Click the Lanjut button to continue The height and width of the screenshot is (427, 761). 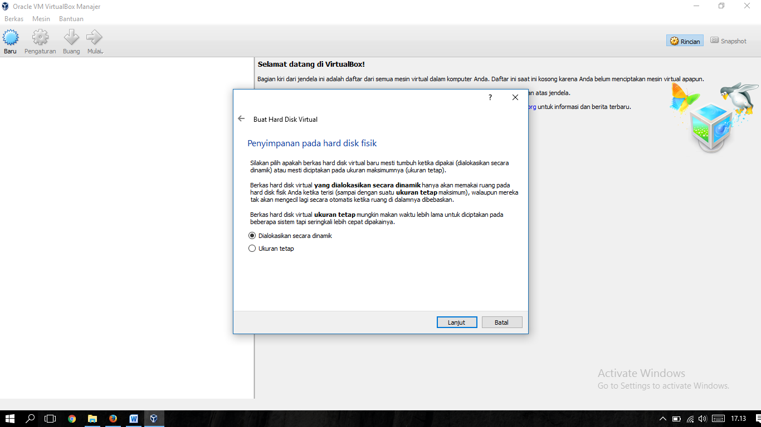coord(457,322)
